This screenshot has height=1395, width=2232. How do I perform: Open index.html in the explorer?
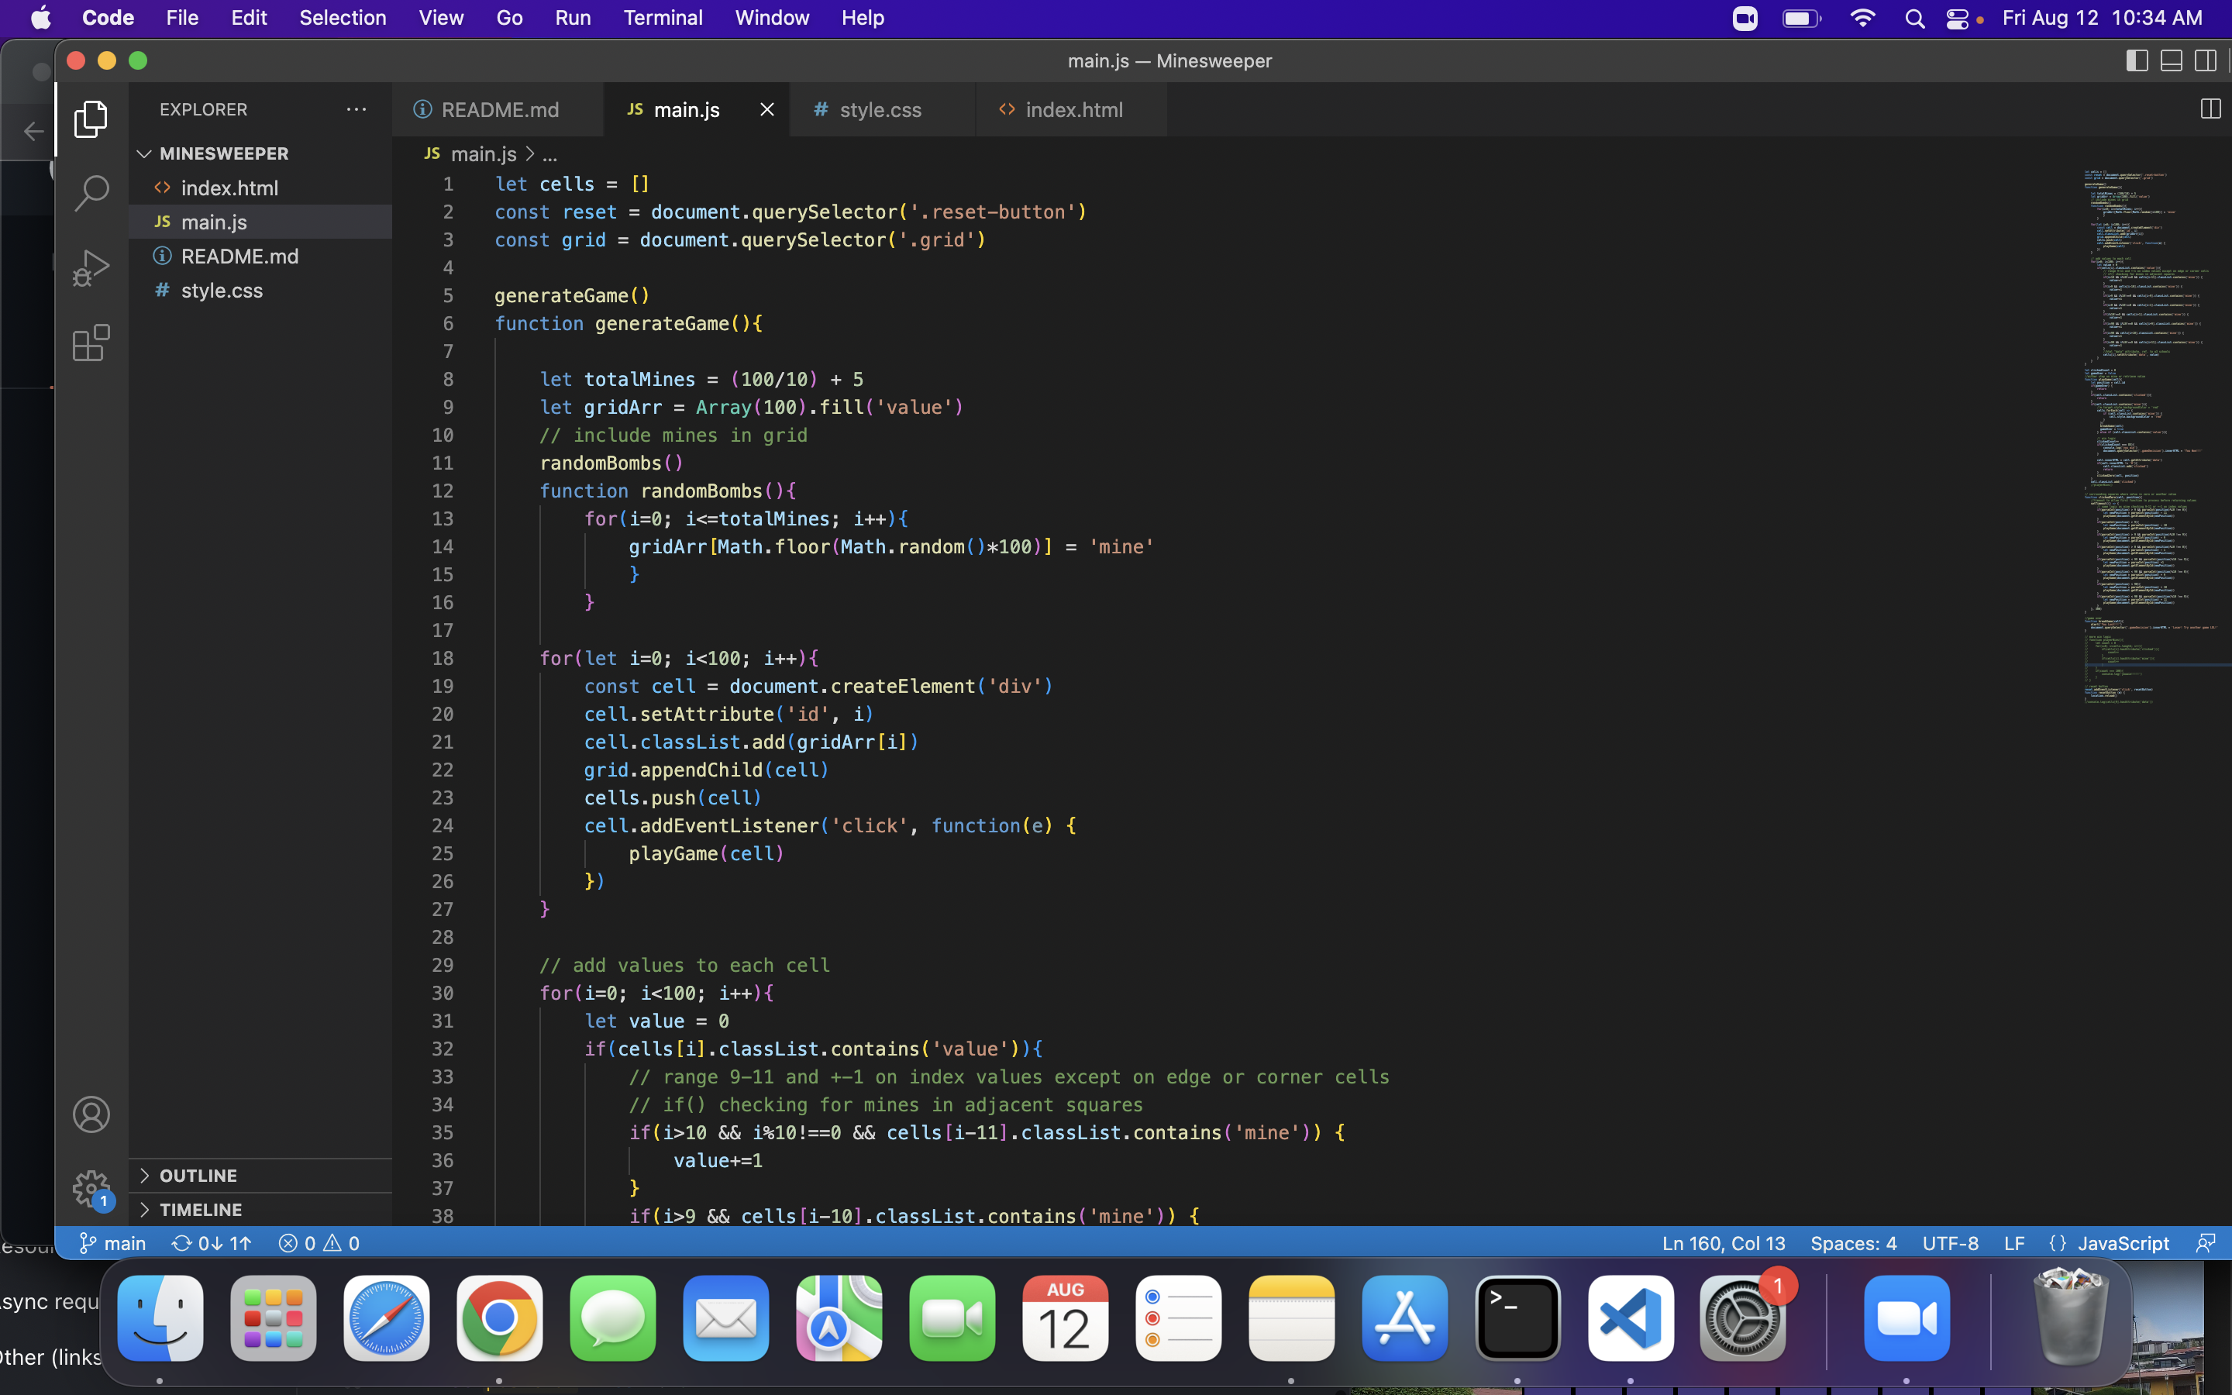click(260, 188)
